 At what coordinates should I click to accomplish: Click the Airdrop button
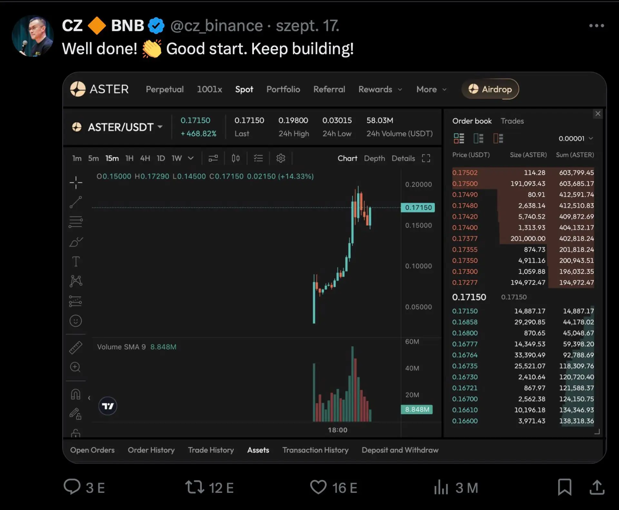pyautogui.click(x=490, y=89)
